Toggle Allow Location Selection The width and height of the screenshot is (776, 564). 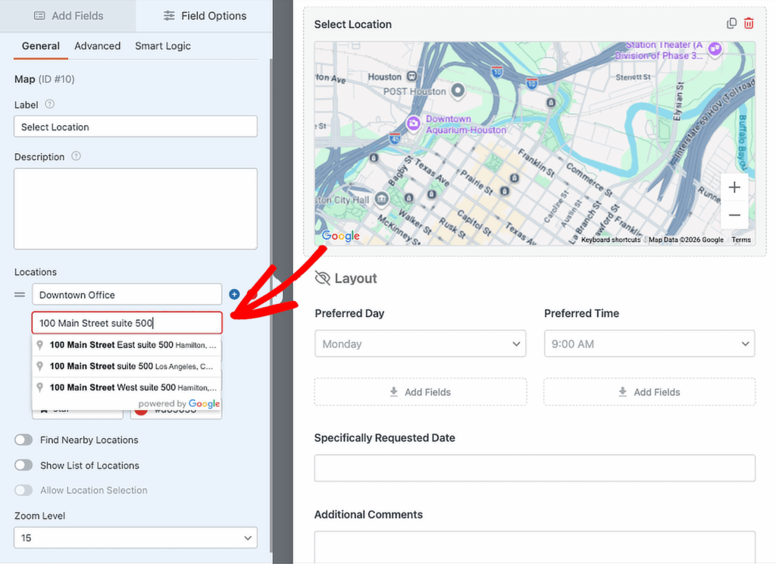pyautogui.click(x=23, y=490)
